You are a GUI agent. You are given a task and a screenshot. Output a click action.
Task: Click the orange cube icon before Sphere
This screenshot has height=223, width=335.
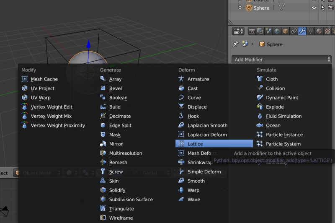(x=262, y=44)
